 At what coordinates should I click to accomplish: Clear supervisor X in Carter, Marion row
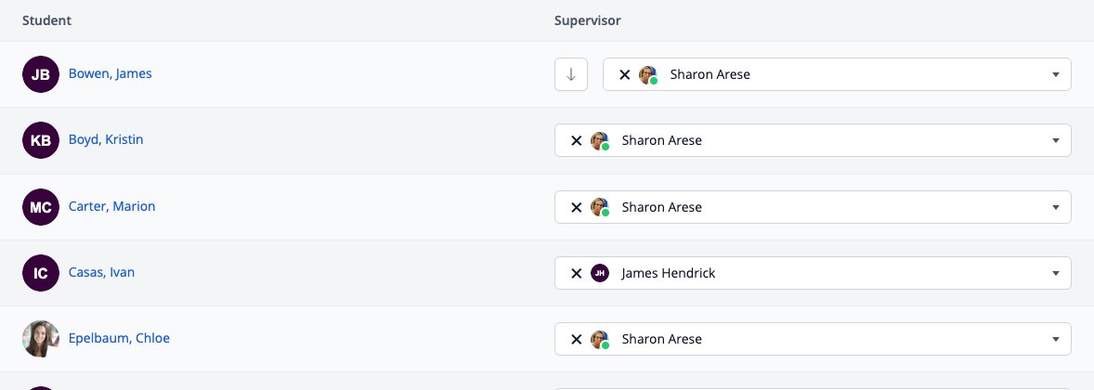point(577,207)
